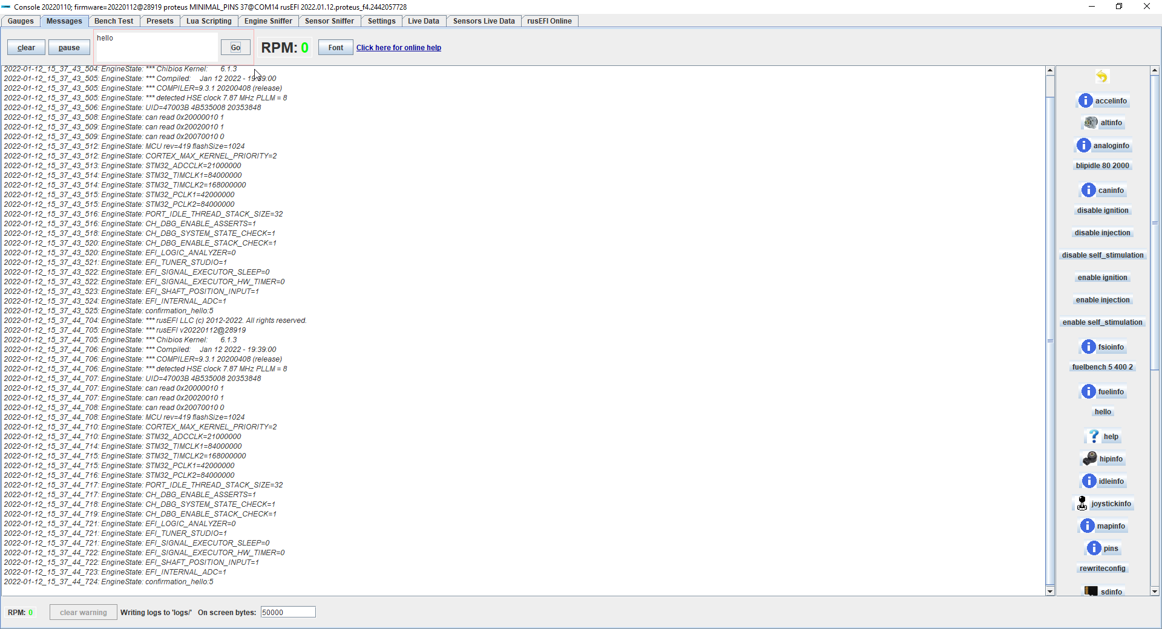Send the hello command with Go
This screenshot has width=1162, height=629.
tap(235, 47)
